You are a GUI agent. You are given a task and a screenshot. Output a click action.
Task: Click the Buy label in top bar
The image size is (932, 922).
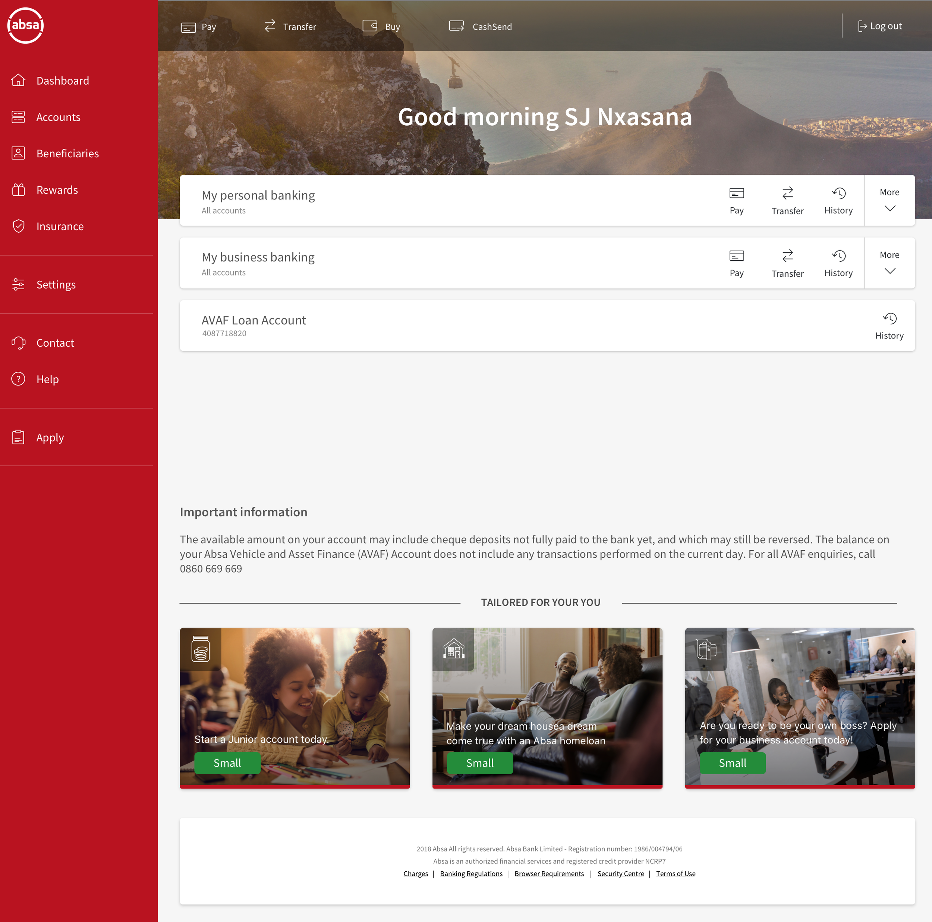click(393, 27)
